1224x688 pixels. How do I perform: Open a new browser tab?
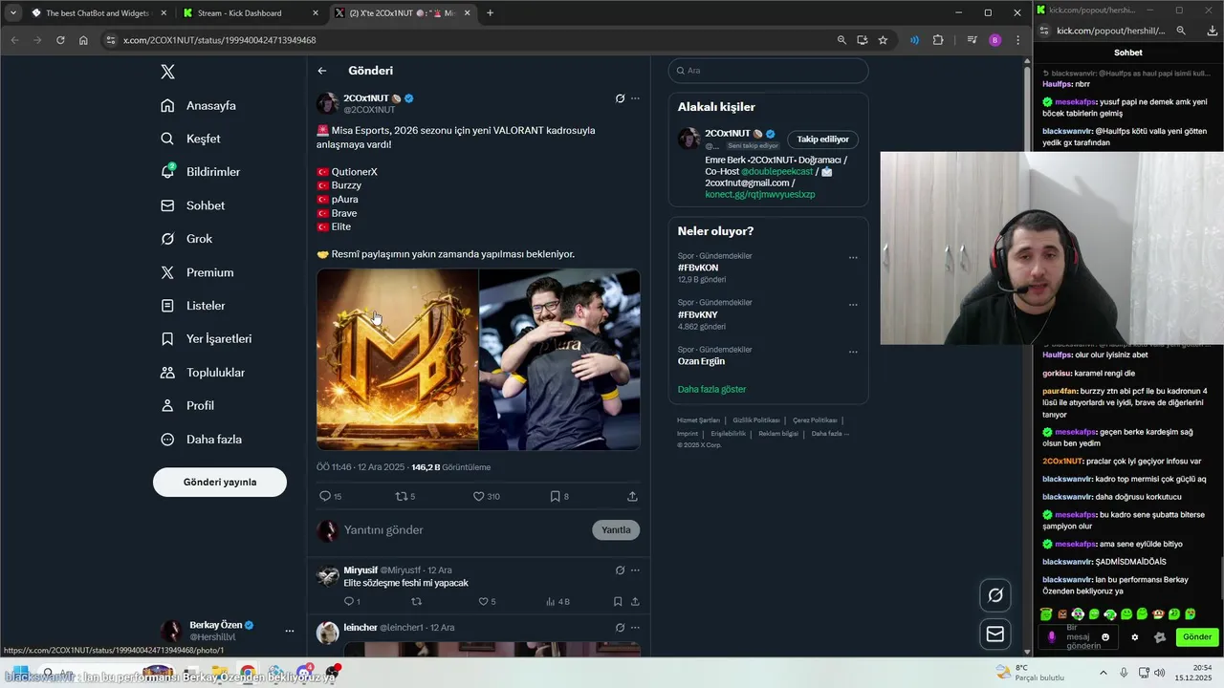click(x=491, y=13)
